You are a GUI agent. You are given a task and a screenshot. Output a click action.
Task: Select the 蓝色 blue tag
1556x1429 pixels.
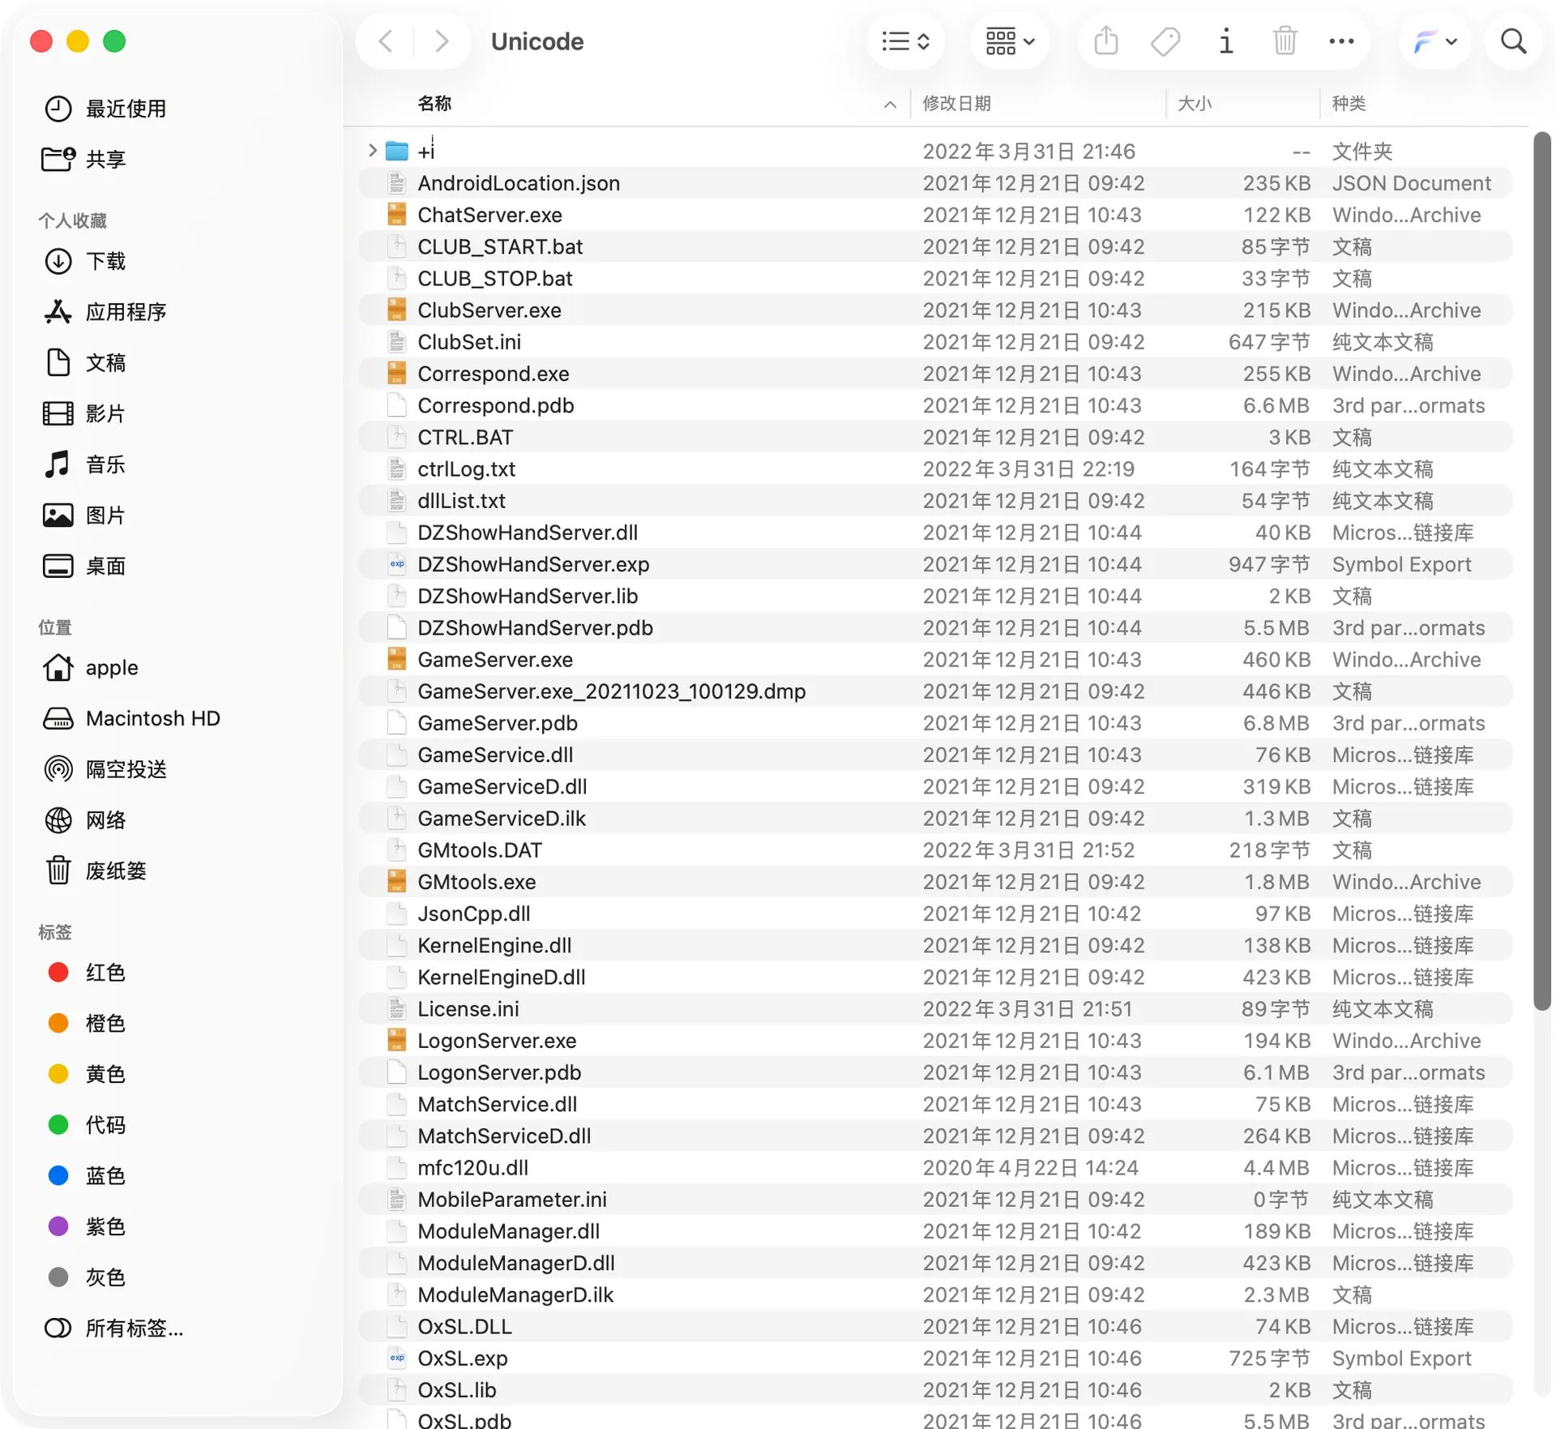(x=85, y=1175)
